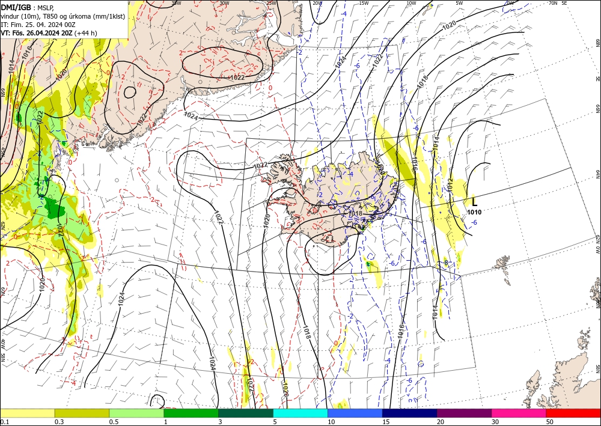Choose the purple 20–30 mm legend swatch
601x426 pixels.
464,413
